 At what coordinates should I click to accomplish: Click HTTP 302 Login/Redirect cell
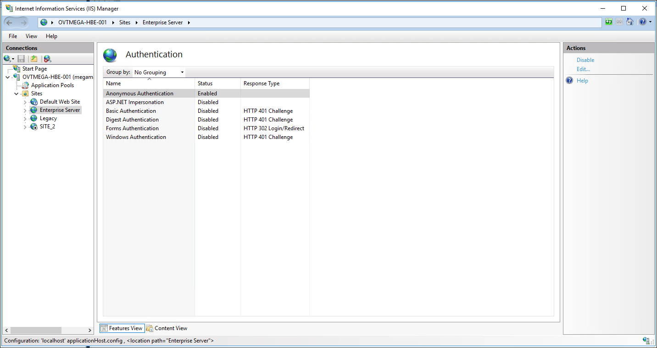(x=274, y=128)
